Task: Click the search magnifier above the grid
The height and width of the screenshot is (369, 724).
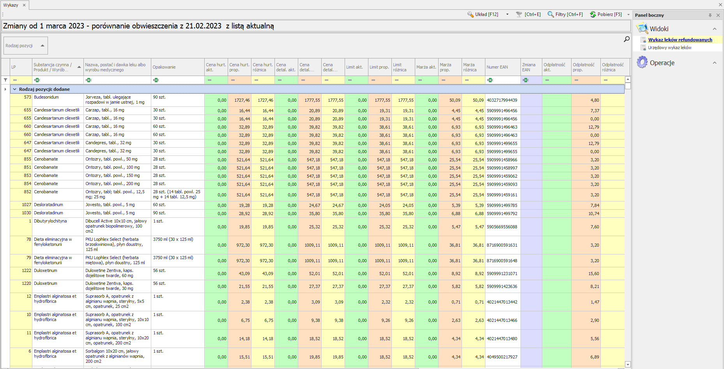Action: pos(627,39)
